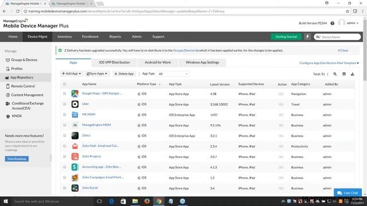The image size is (367, 206).
Task: Open the Live Chat button
Action: pyautogui.click(x=348, y=193)
